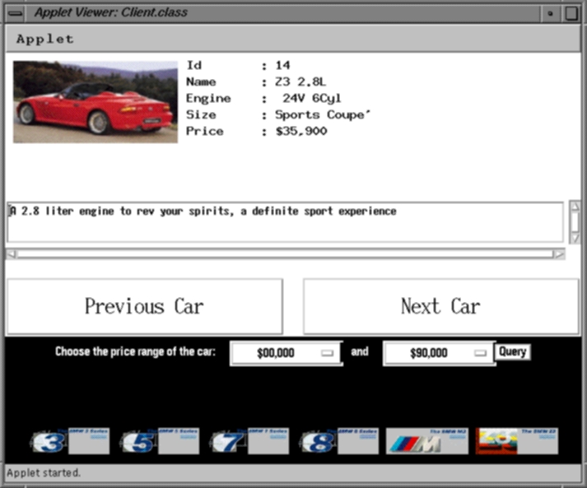Screen dimensions: 587x488
Task: Click the car name 'Z3 2.8L'
Action: [x=300, y=81]
